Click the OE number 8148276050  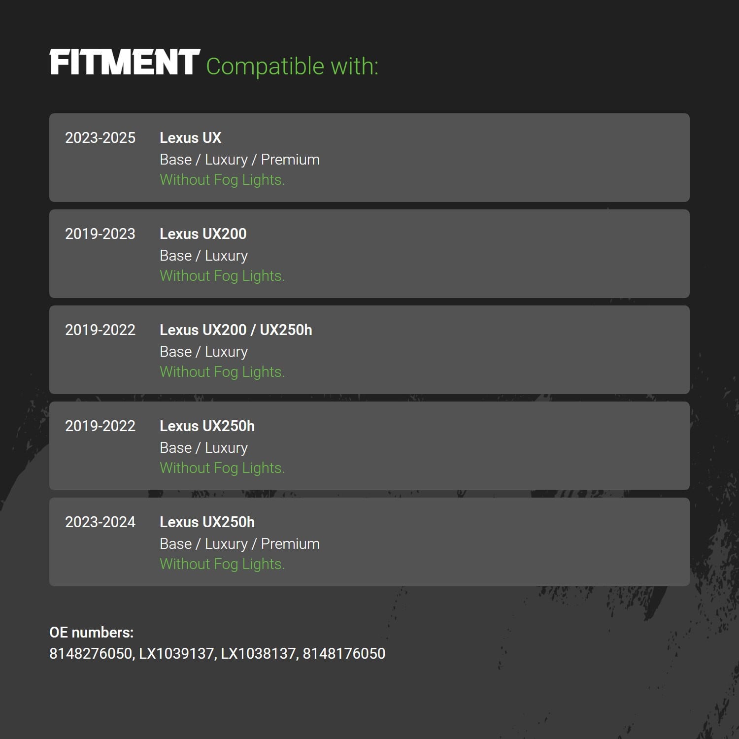[91, 654]
